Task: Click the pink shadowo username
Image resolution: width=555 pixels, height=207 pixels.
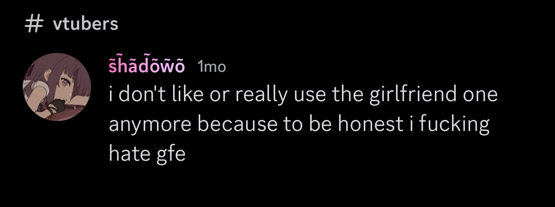Action: (x=147, y=66)
